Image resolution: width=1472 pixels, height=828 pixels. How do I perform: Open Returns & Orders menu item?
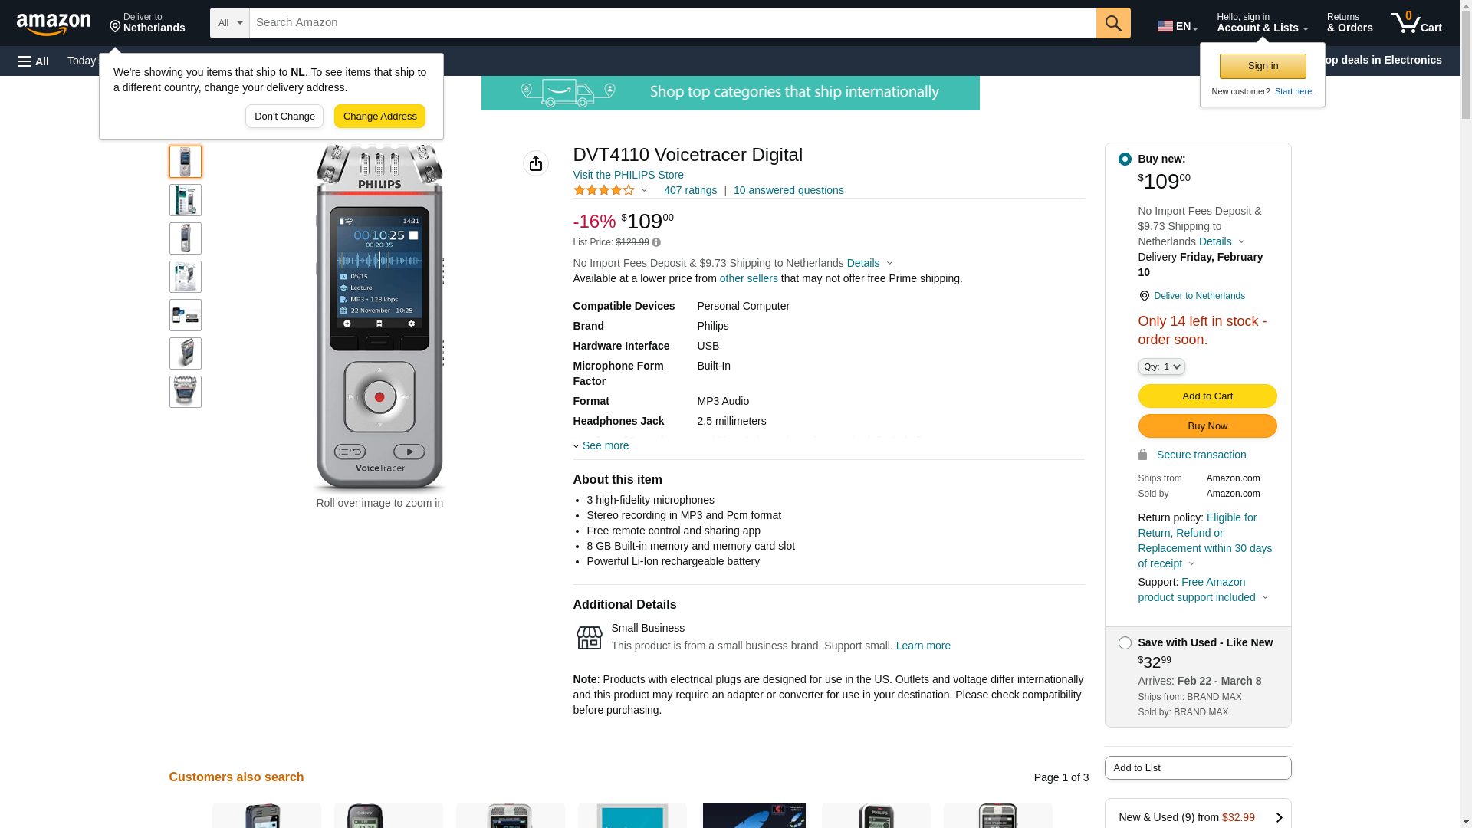coord(1349,23)
